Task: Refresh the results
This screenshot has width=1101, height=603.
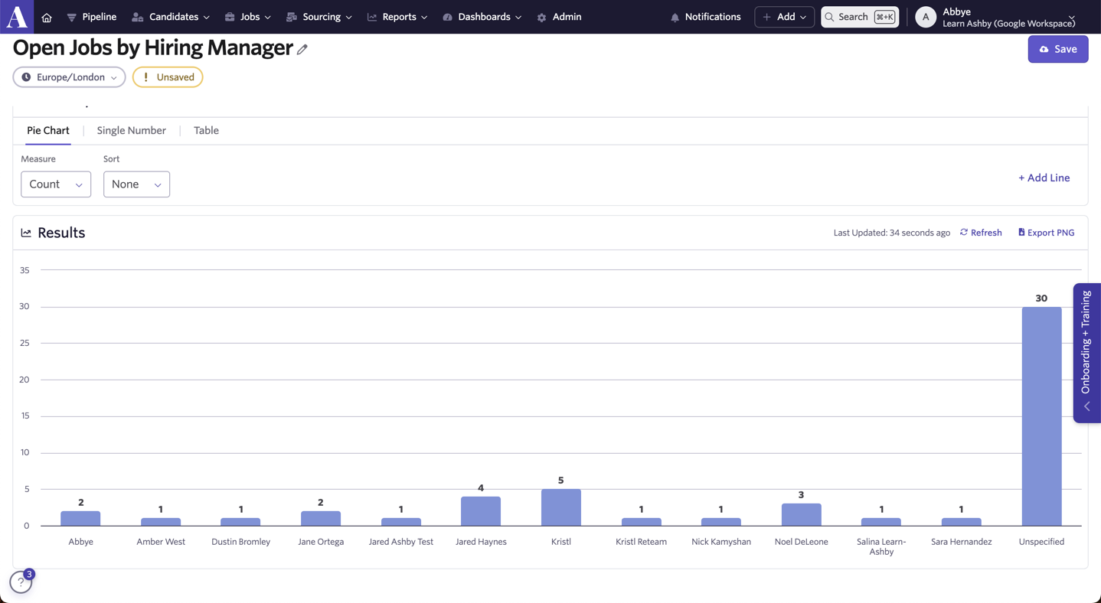Action: pos(981,233)
